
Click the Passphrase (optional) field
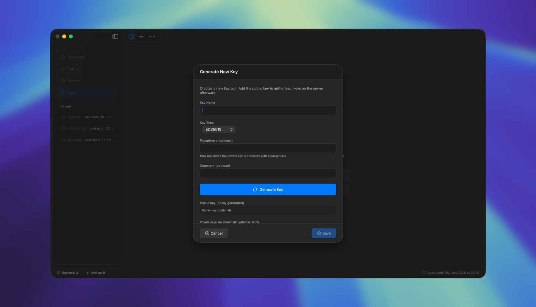268,148
